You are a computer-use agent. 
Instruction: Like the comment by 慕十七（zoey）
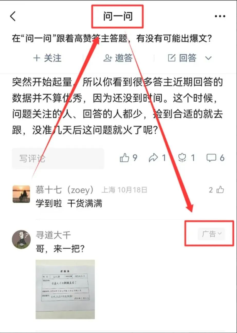[x=220, y=190]
